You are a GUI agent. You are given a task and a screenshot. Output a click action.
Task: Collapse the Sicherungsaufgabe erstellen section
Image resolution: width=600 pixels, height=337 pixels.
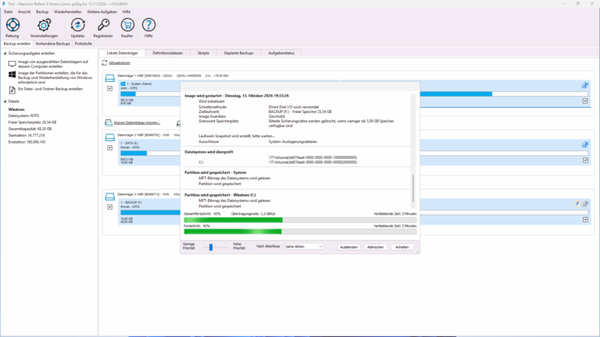click(x=5, y=54)
